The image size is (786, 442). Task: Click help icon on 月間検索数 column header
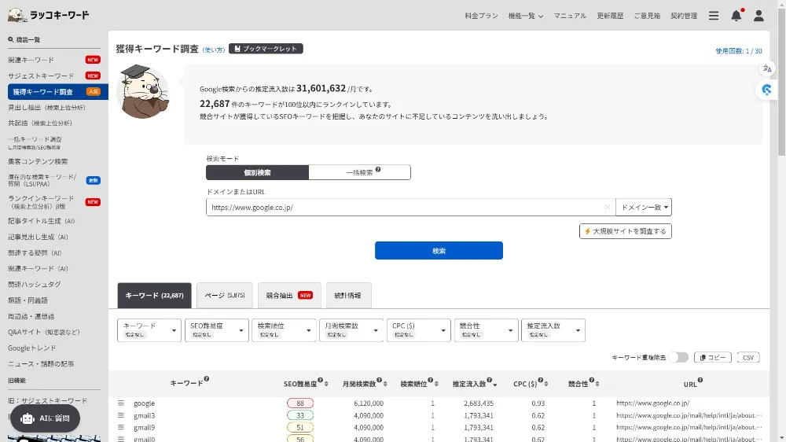point(379,381)
